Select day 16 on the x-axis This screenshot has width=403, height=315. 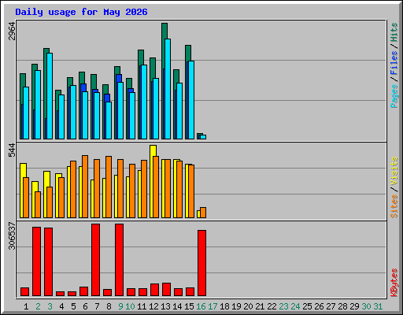click(x=201, y=306)
